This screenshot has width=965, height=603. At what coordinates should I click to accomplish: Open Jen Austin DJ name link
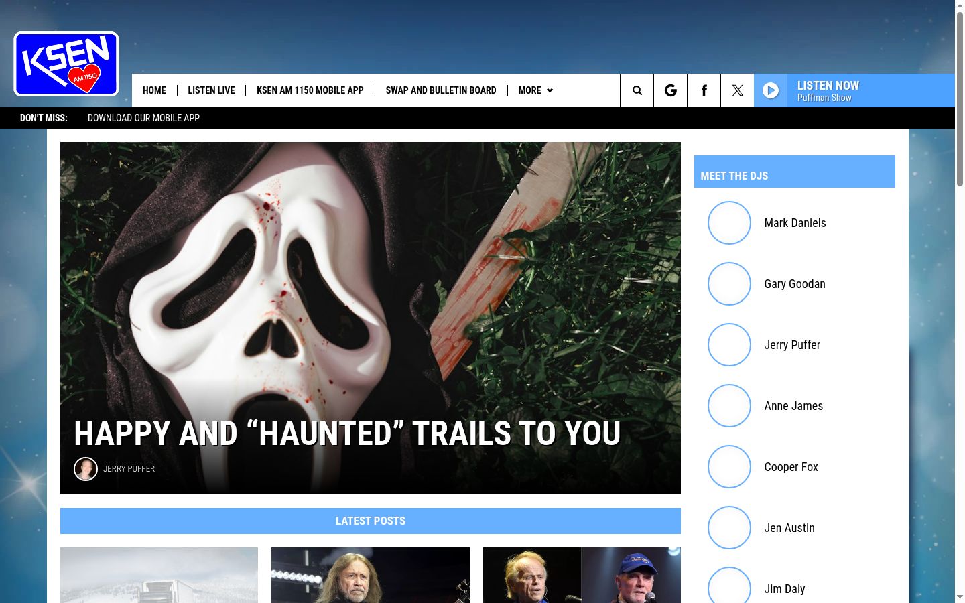[x=789, y=528]
